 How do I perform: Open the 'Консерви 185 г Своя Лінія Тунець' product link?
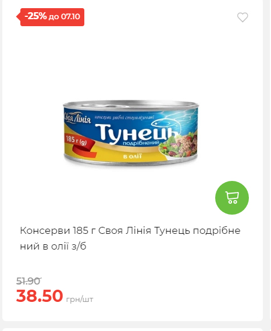[x=130, y=239]
